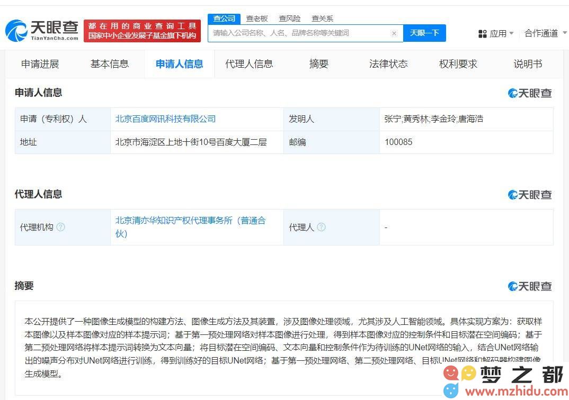The image size is (569, 400).
Task: Select the 查风险 search tab
Action: [290, 19]
